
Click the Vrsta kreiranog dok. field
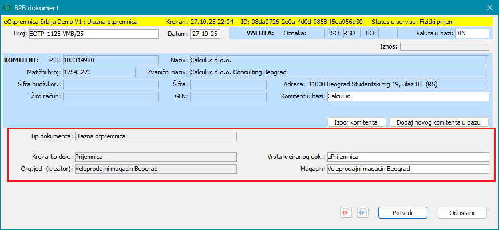click(x=407, y=157)
